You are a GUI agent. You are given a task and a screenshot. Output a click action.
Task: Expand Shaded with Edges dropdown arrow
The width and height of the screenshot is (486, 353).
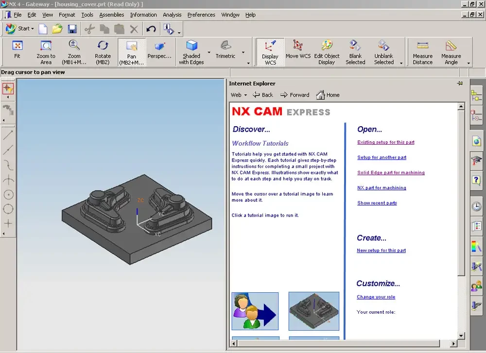[209, 52]
